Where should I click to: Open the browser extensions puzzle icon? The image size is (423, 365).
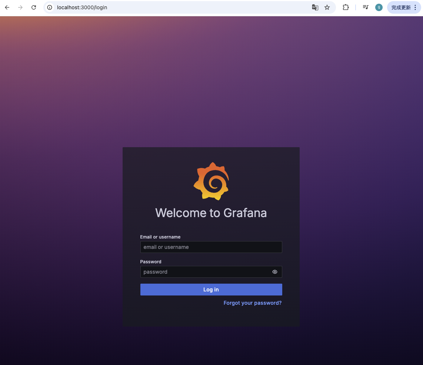[346, 7]
